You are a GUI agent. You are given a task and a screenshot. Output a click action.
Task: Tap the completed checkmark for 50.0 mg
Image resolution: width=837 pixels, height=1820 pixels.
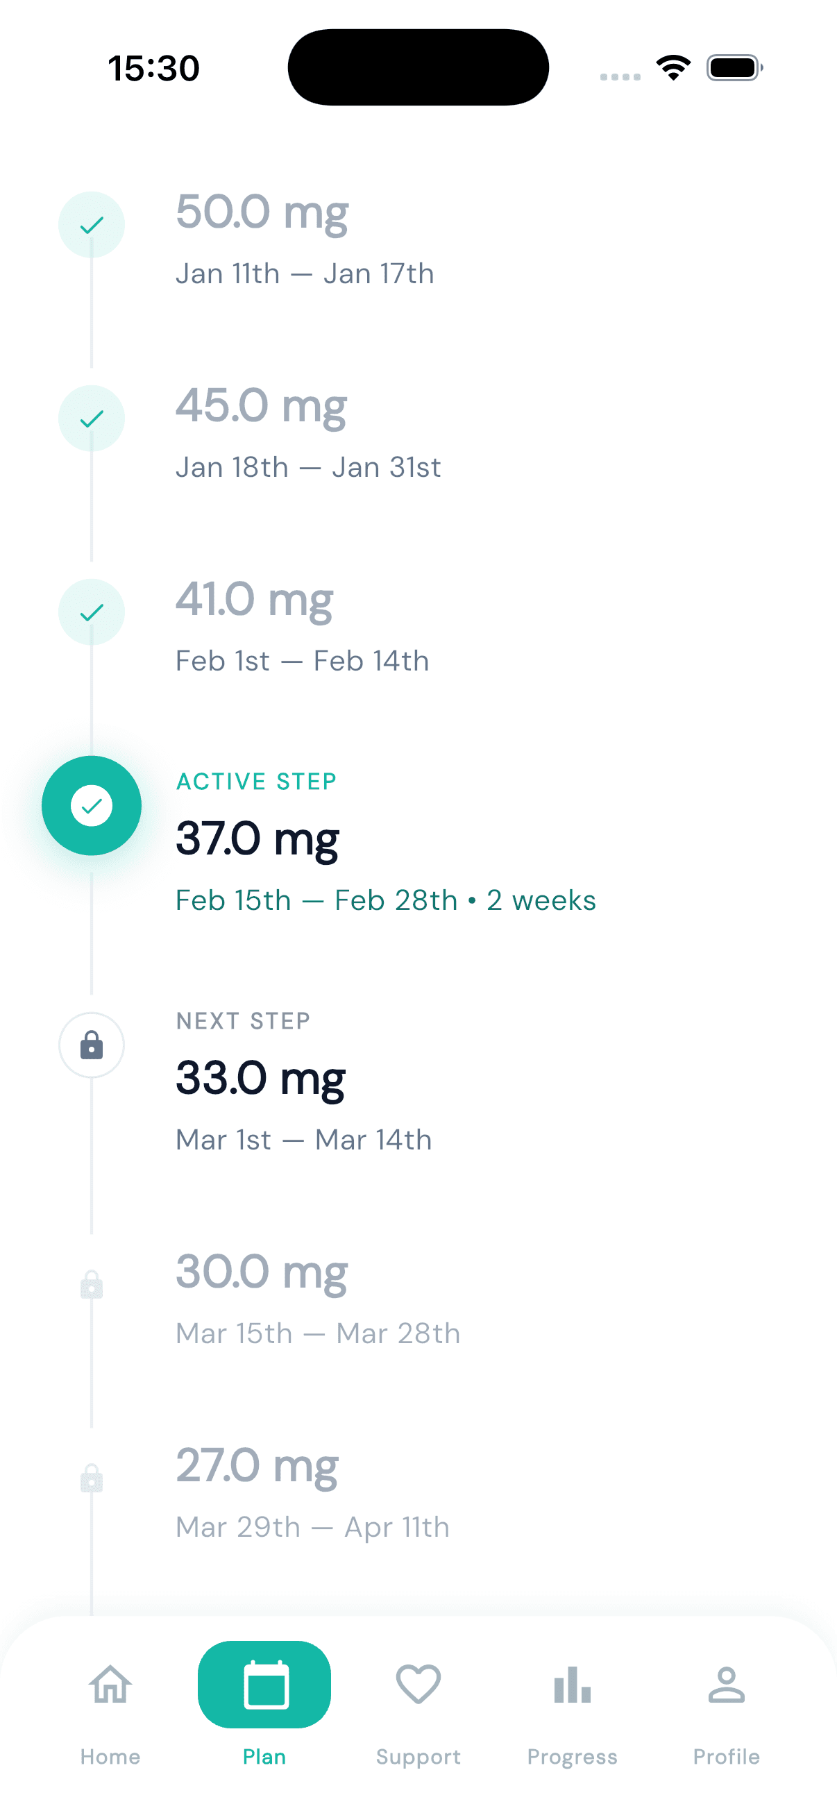pos(92,226)
